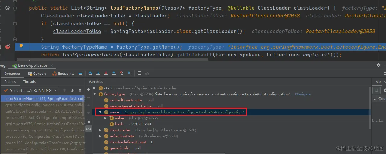
Task: Select the process:434 AutoConfigurationImportSelector frame
Action: coord(42,118)
